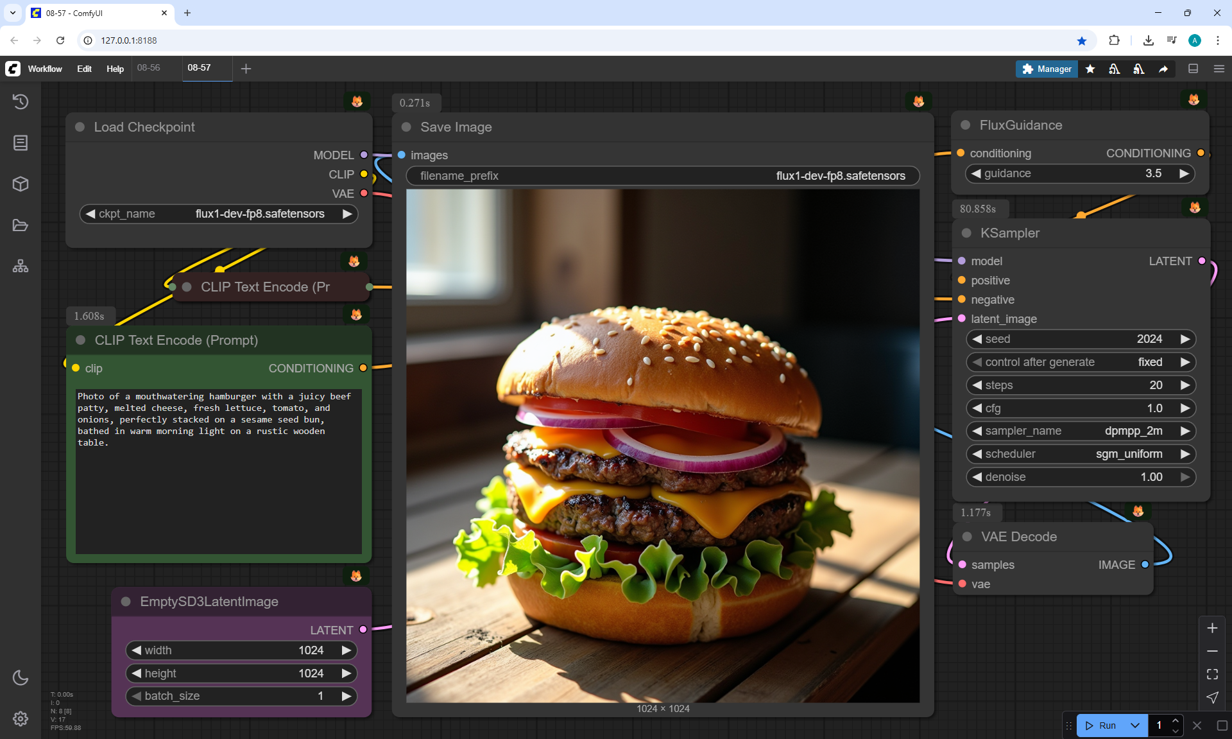
Task: Toggle collapse dot on Load Checkpoint node
Action: [80, 127]
